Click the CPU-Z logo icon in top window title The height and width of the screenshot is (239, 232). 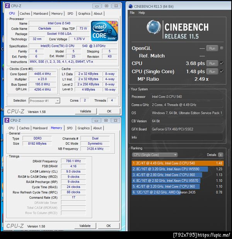(x=7, y=6)
